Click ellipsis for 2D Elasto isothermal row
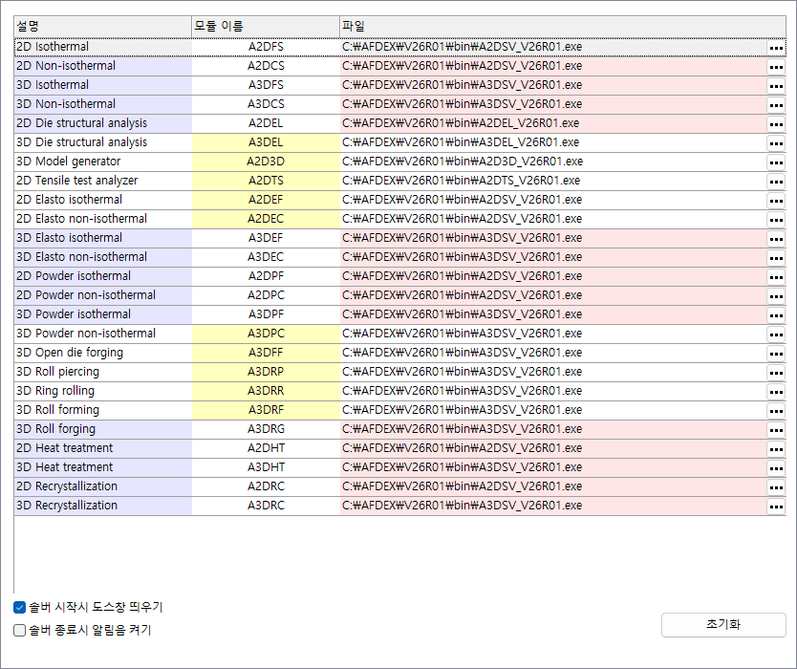This screenshot has width=797, height=669. tap(776, 201)
